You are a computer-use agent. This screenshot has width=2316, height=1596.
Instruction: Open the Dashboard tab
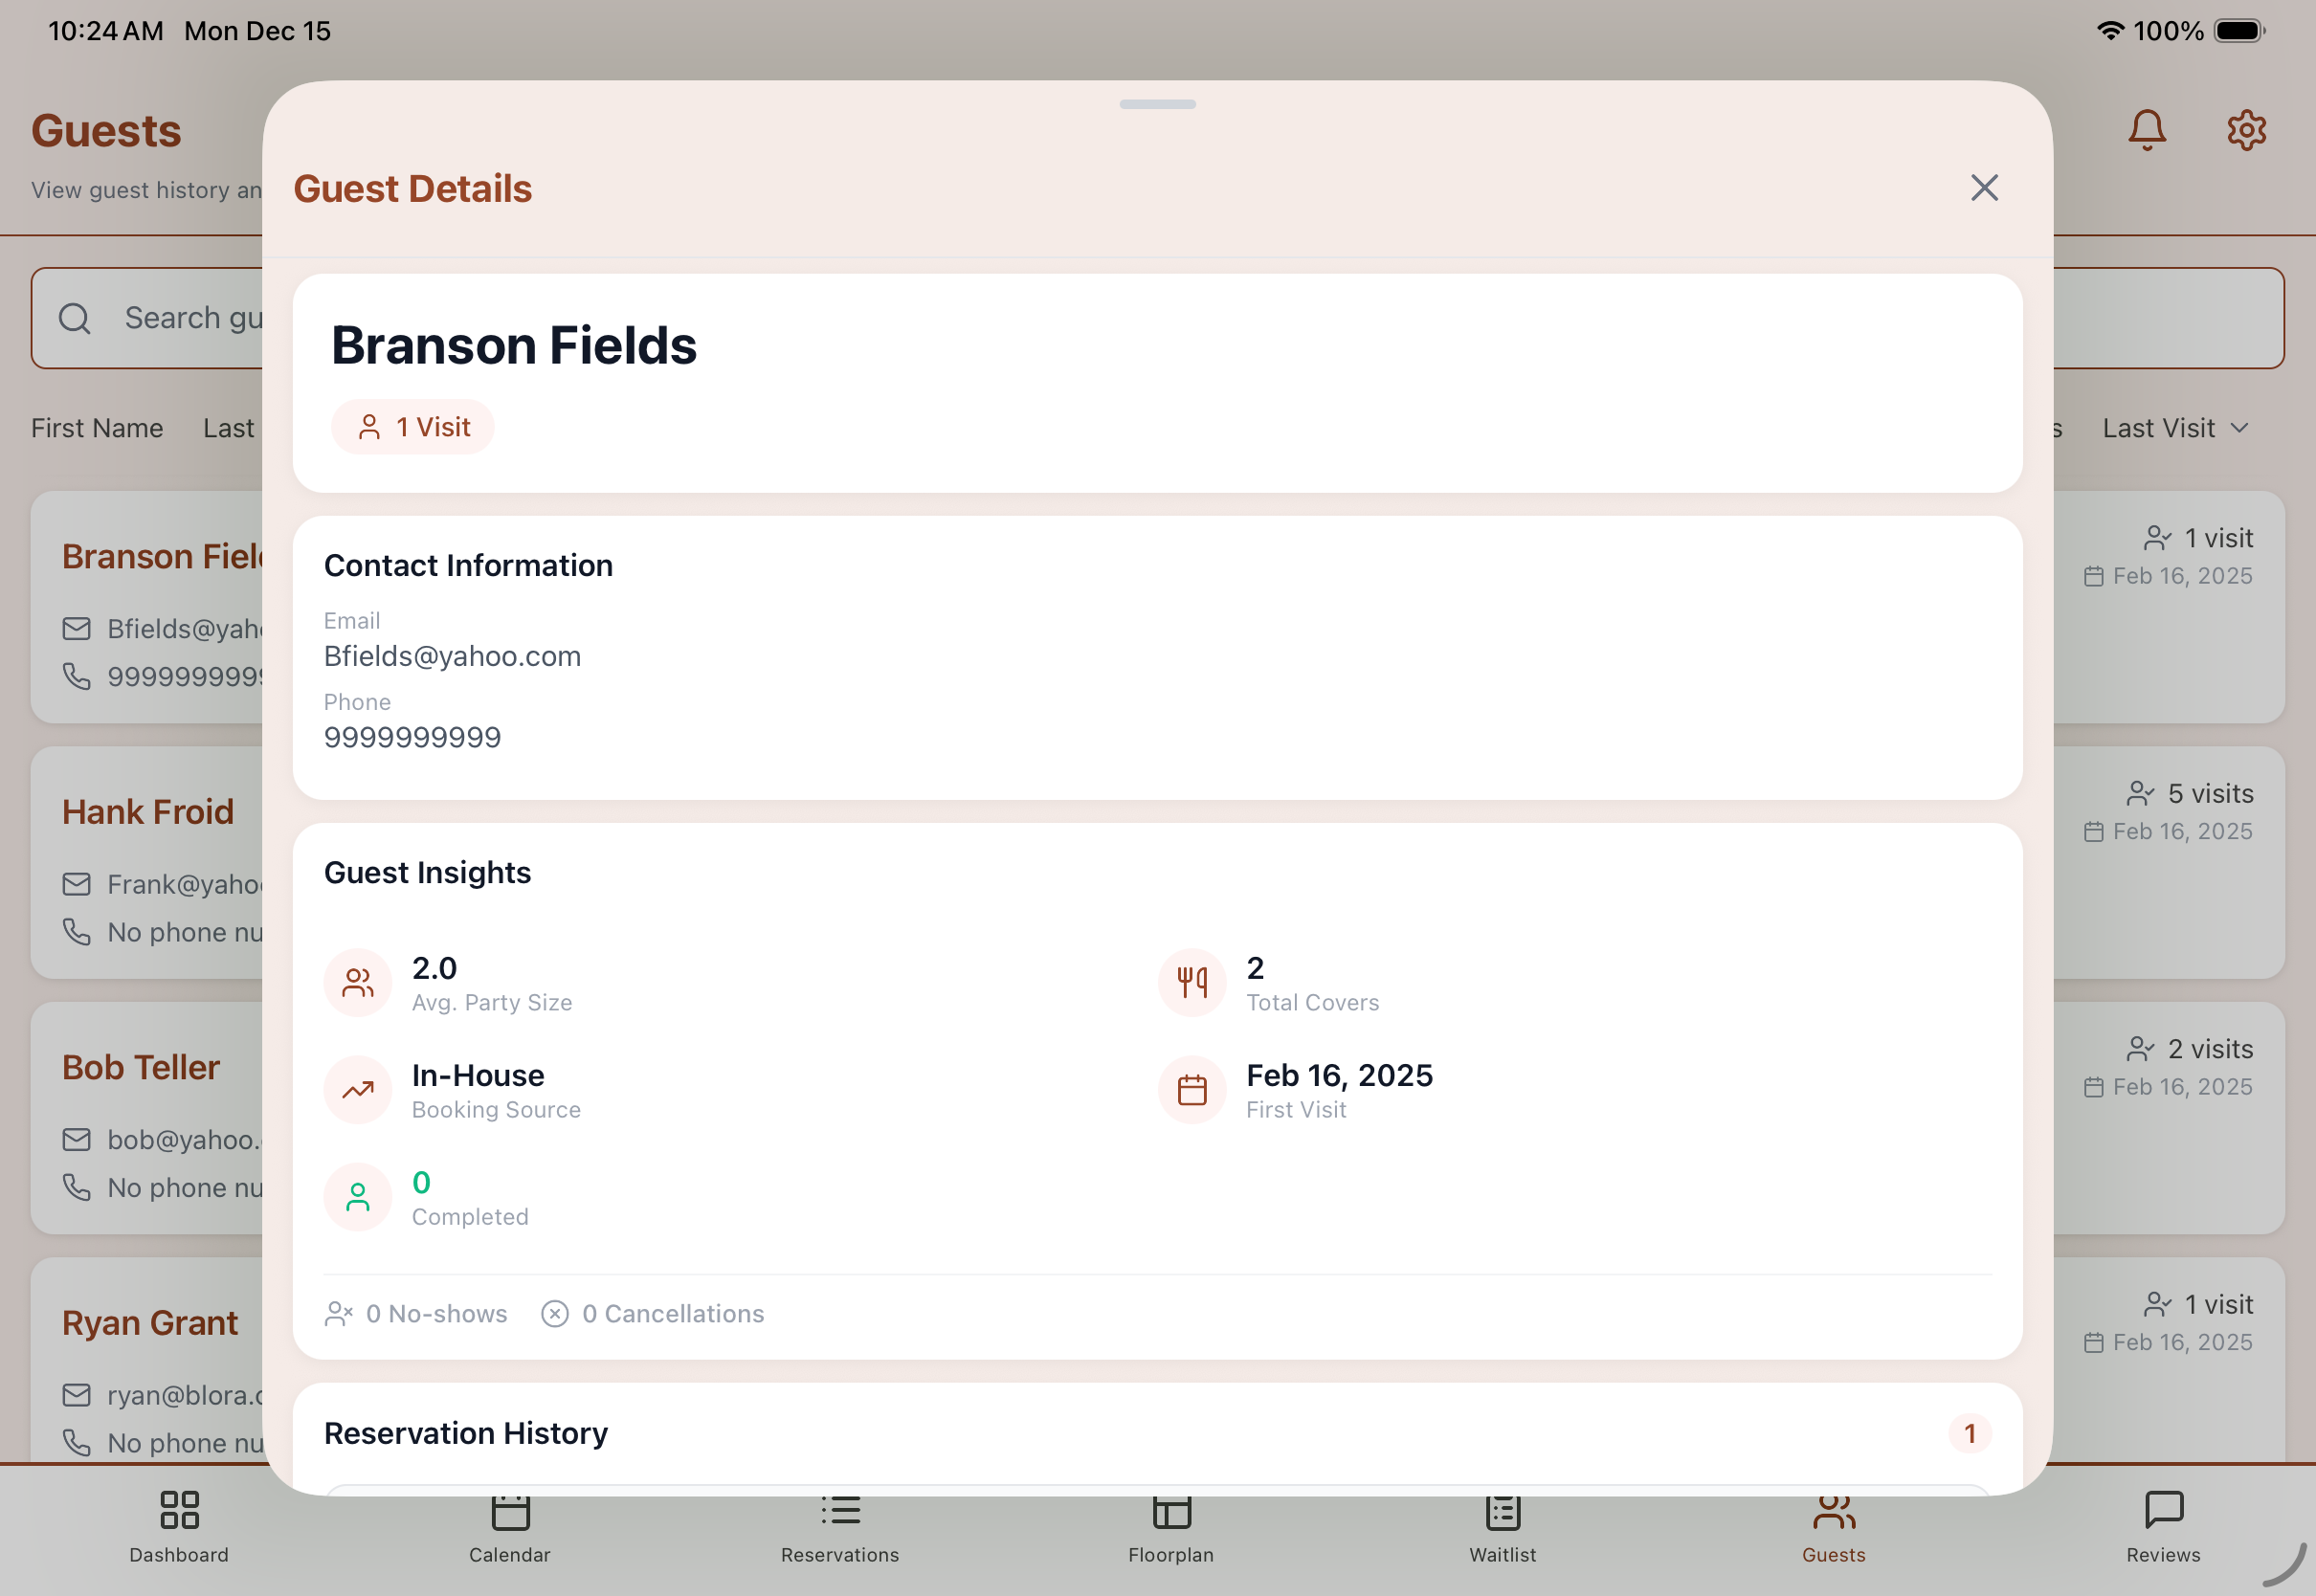click(179, 1526)
